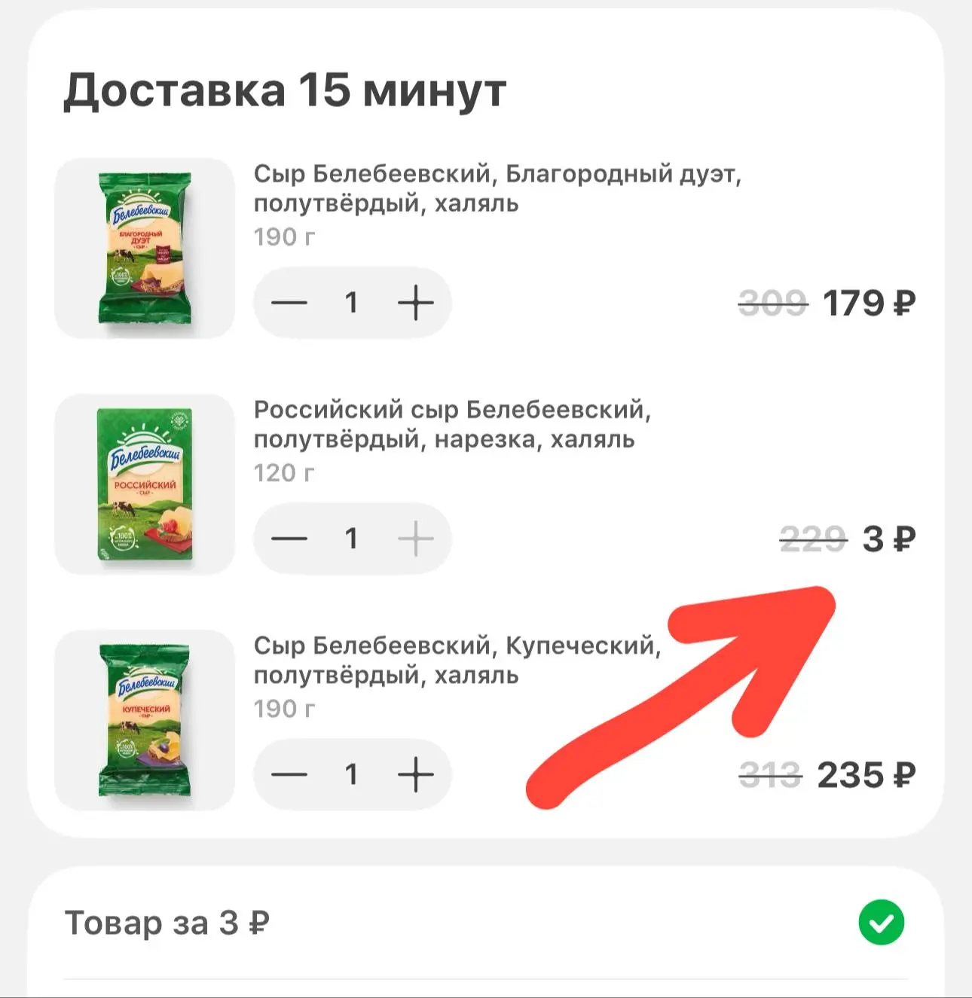Increase Купеческий cheese quantity
Screen dimensions: 972x998
(415, 774)
